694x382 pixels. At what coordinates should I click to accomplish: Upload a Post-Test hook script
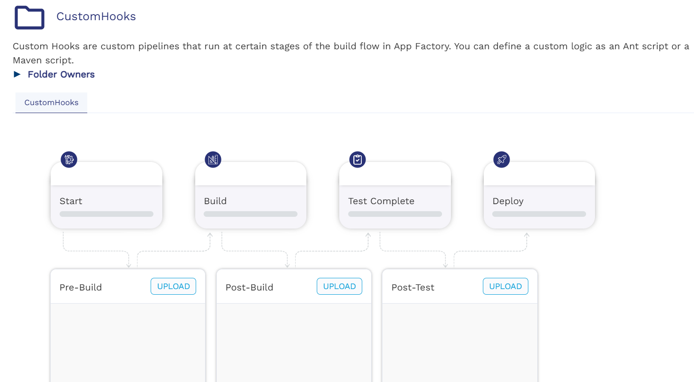(505, 286)
